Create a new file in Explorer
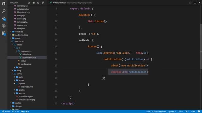The height and width of the screenshot is (113, 202). (29, 3)
